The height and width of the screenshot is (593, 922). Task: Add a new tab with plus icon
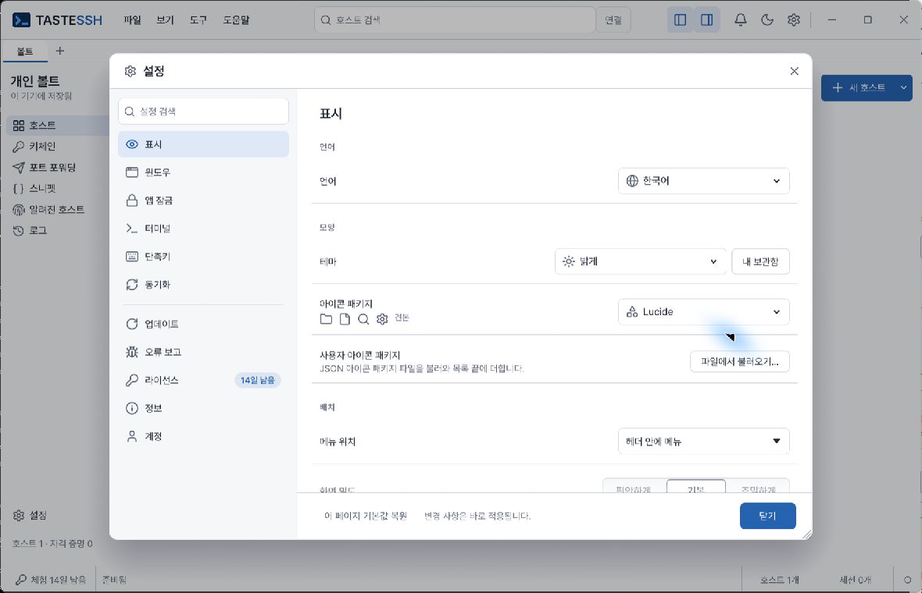(60, 51)
